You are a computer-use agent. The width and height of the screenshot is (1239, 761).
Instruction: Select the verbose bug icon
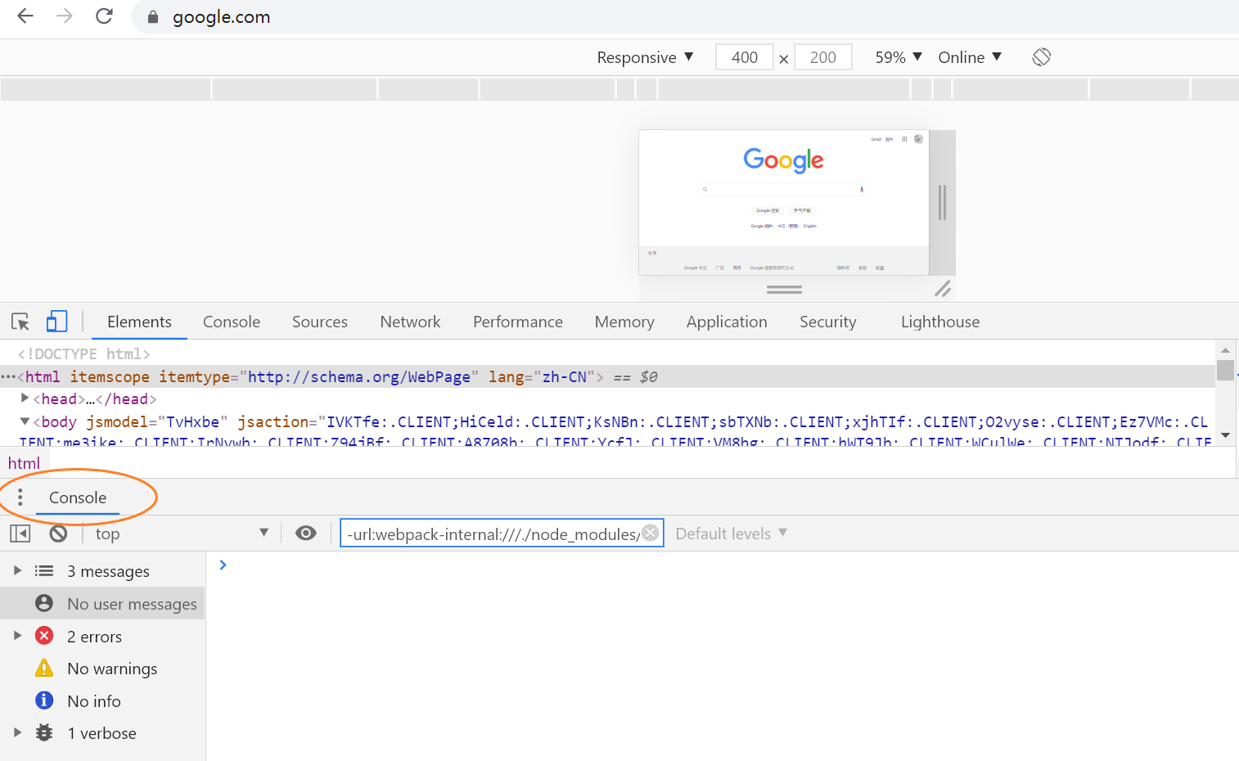coord(44,733)
